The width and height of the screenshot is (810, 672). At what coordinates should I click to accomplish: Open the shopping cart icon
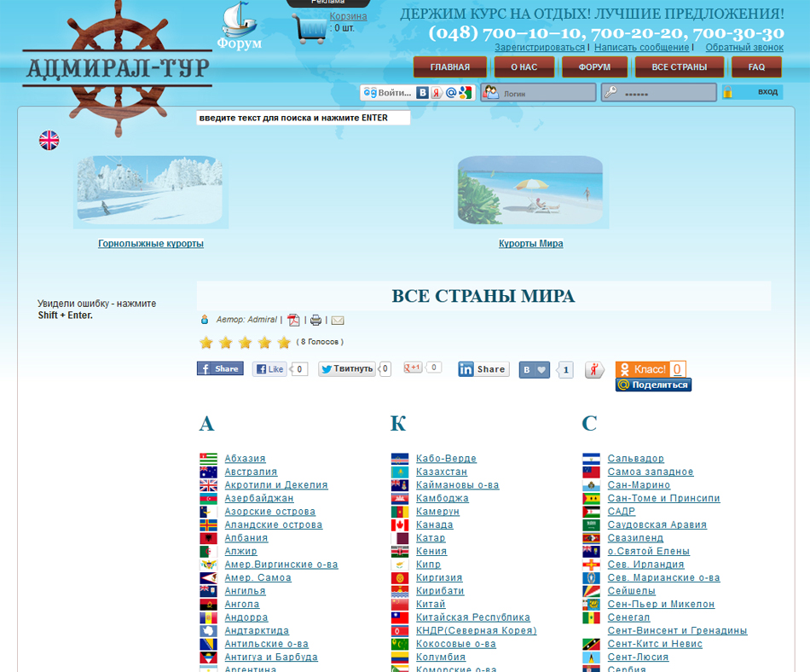coord(310,28)
